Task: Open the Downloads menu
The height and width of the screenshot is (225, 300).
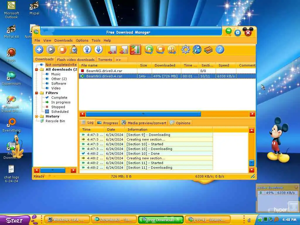Action: click(x=64, y=40)
